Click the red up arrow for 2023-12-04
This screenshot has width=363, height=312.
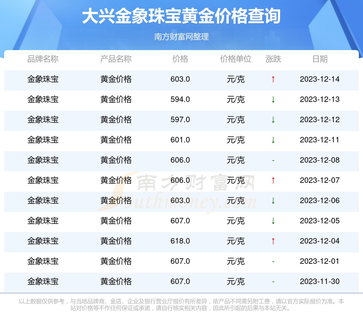point(273,241)
